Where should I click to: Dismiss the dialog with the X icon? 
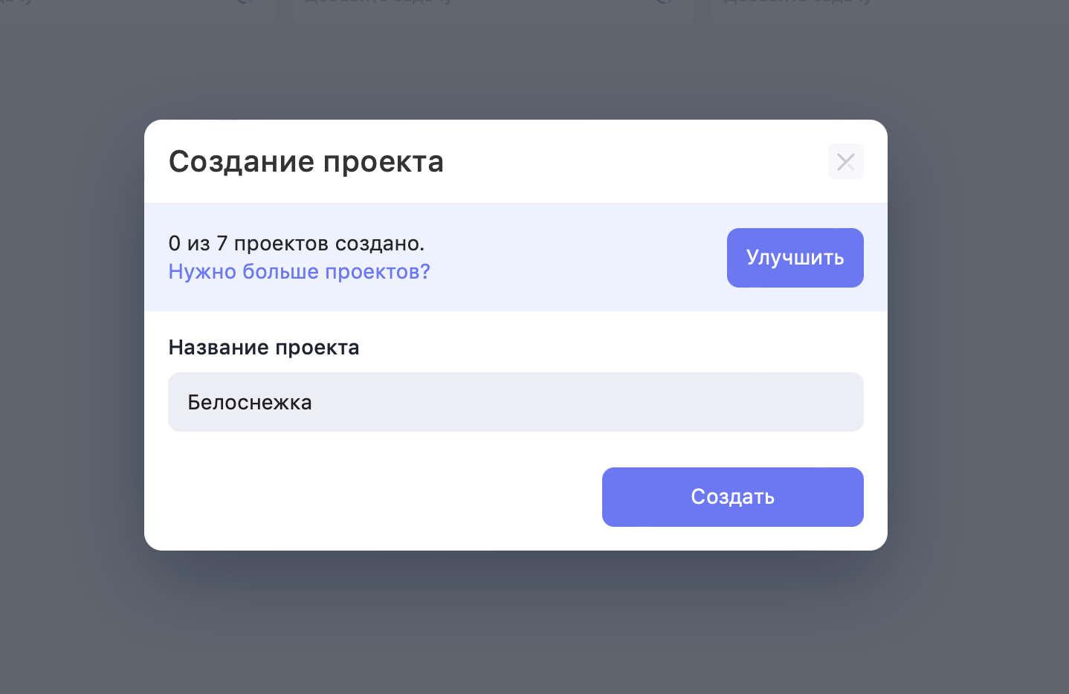pyautogui.click(x=845, y=162)
